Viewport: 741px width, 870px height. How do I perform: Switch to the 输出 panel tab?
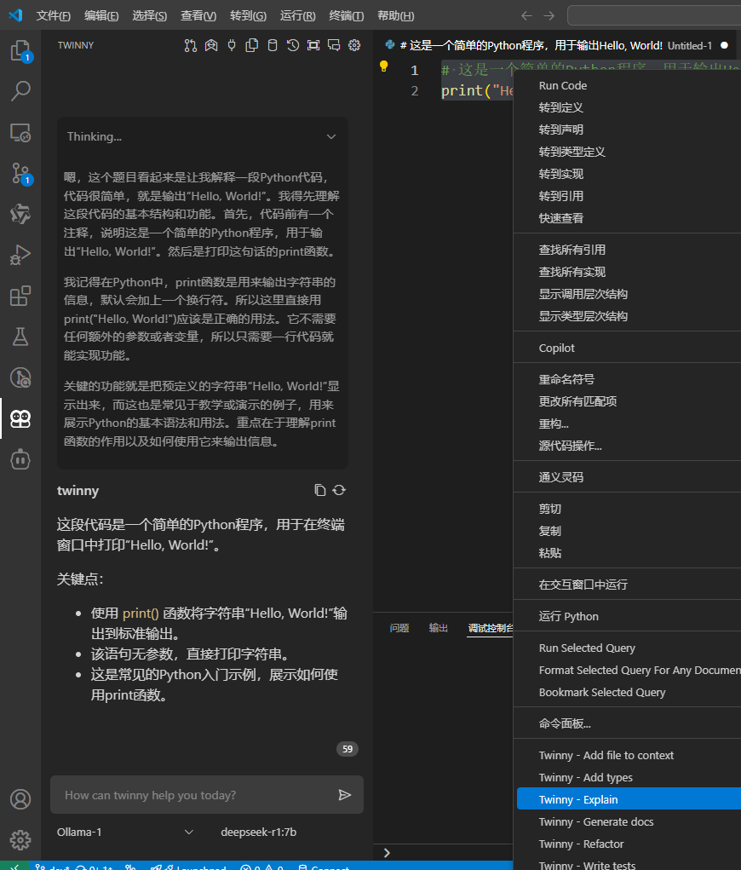[x=439, y=628]
